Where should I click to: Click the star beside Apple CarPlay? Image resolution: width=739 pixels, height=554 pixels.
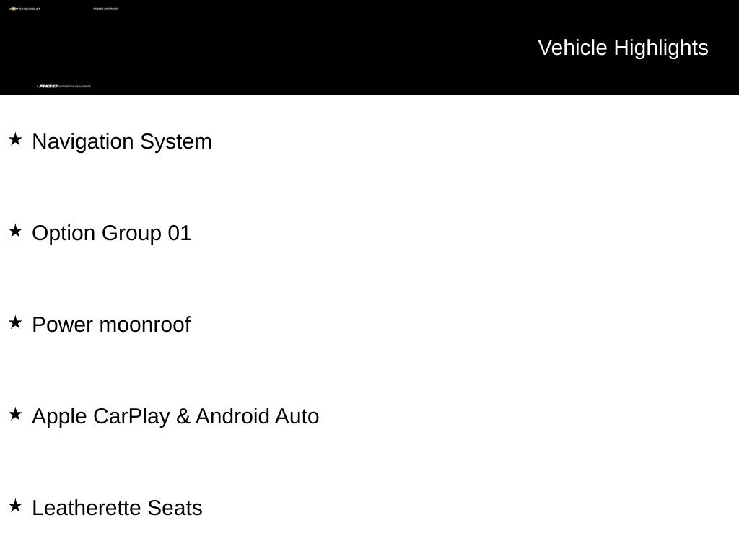tap(16, 414)
